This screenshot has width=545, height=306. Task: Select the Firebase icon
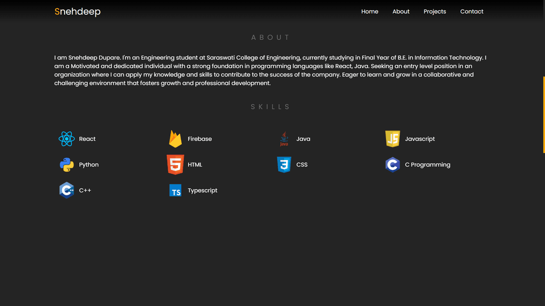[175, 139]
